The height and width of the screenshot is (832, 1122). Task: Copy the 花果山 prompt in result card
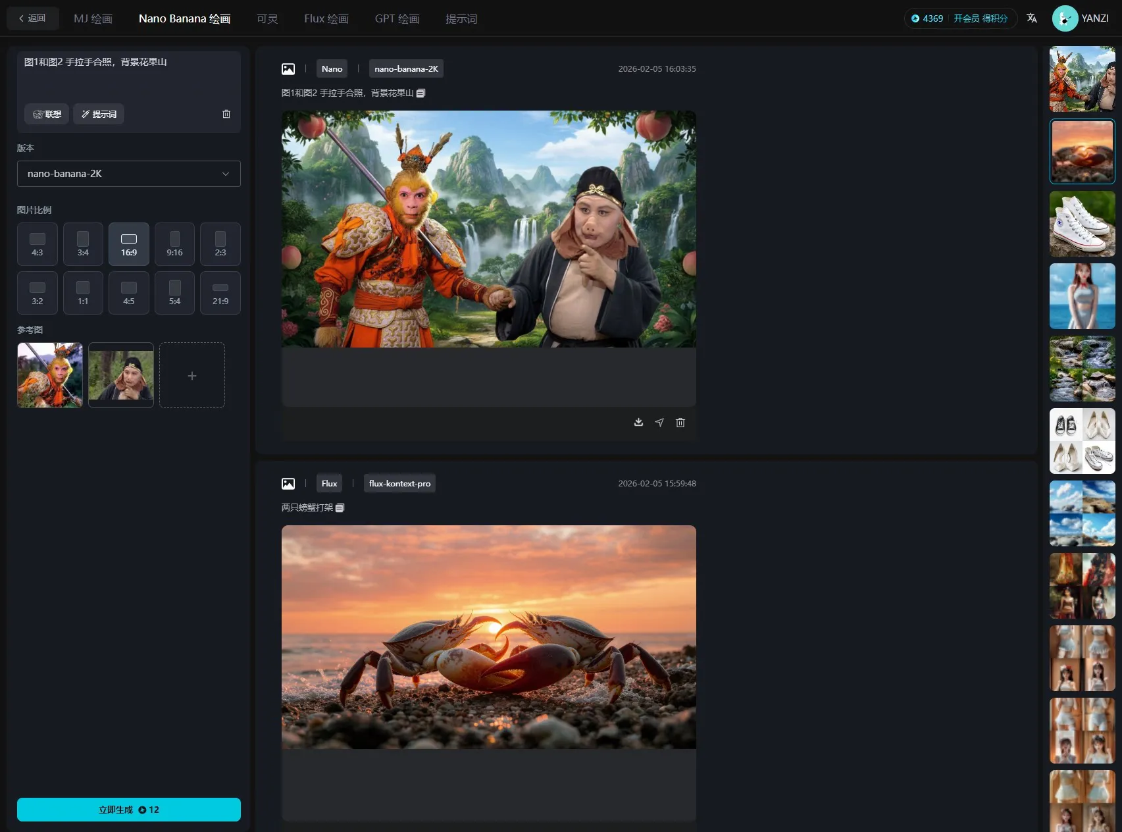click(x=421, y=93)
